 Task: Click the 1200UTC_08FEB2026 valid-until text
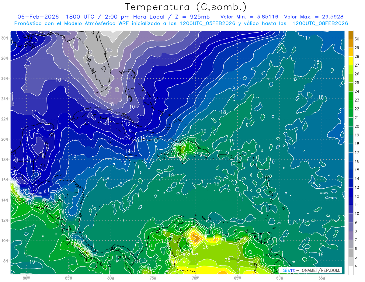point(320,23)
